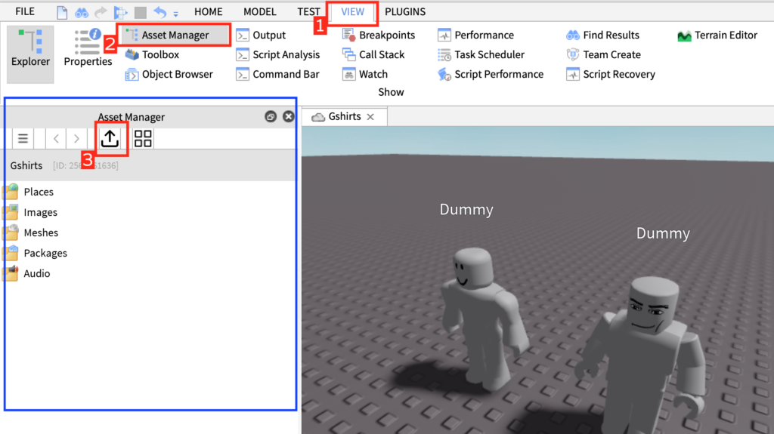
Task: Open the Toolbox panel
Action: coord(152,55)
